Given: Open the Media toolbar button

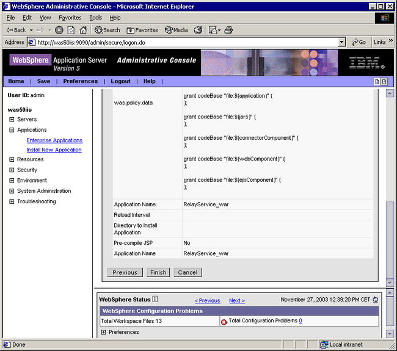Looking at the screenshot, I should pos(177,30).
